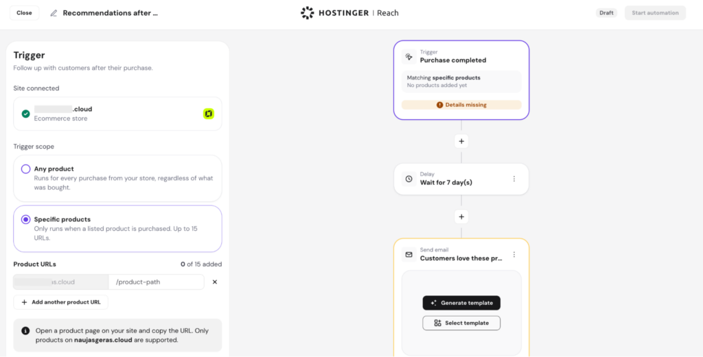Click the 'No products added yet' text
The width and height of the screenshot is (703, 357).
pos(437,85)
